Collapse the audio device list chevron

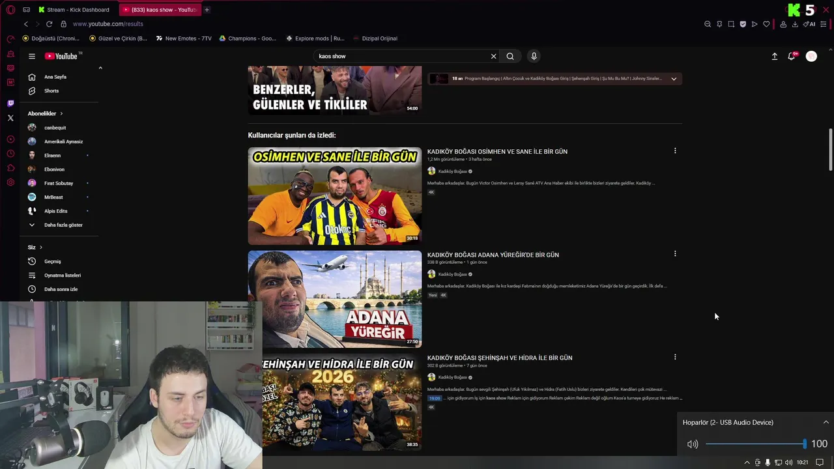826,422
